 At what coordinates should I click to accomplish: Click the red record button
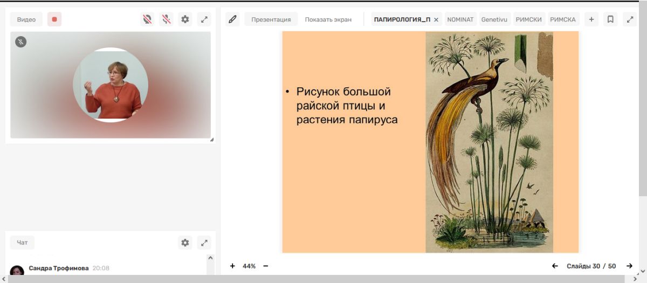click(x=54, y=19)
